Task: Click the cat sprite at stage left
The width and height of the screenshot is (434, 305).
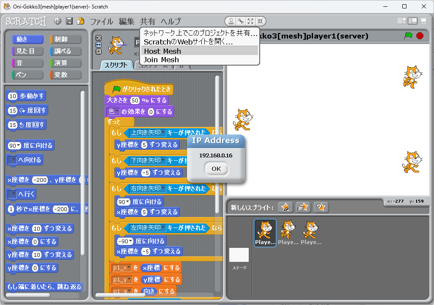Action: pos(243,120)
